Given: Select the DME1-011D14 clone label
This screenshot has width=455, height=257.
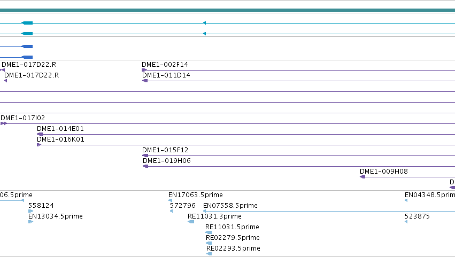Looking at the screenshot, I should (166, 75).
